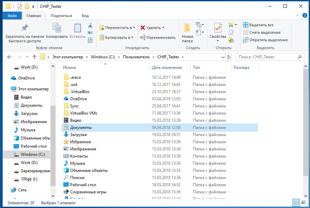
Task: Go up one level with the up arrow
Action: (34, 57)
